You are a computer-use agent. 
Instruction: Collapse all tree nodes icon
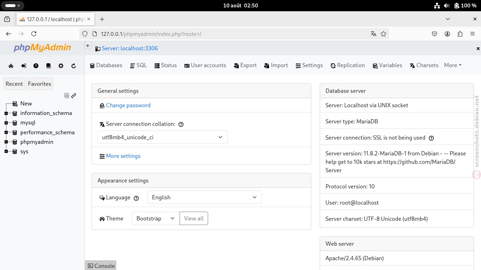point(67,96)
